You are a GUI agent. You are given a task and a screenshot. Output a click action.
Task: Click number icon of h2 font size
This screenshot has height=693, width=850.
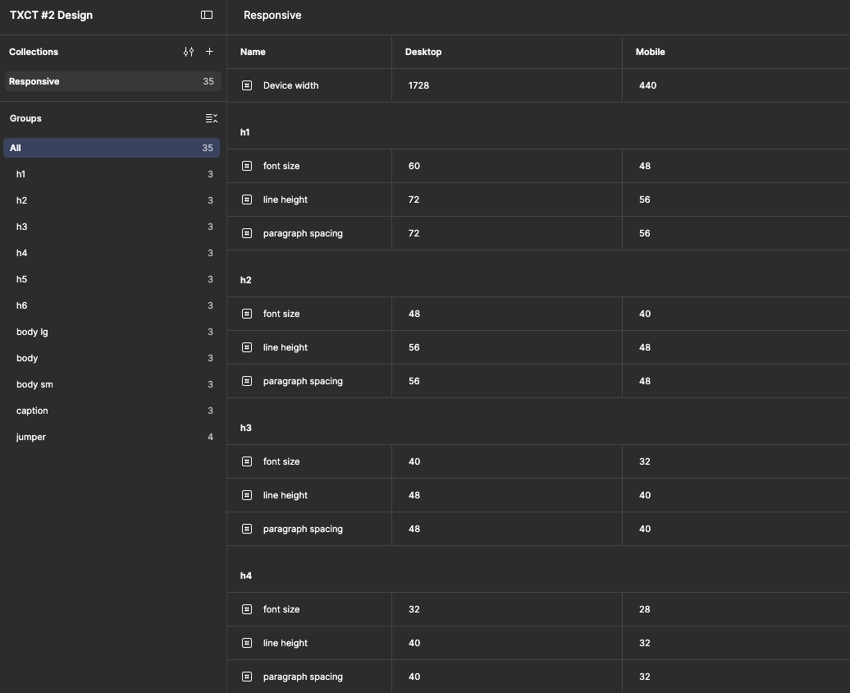coord(247,314)
